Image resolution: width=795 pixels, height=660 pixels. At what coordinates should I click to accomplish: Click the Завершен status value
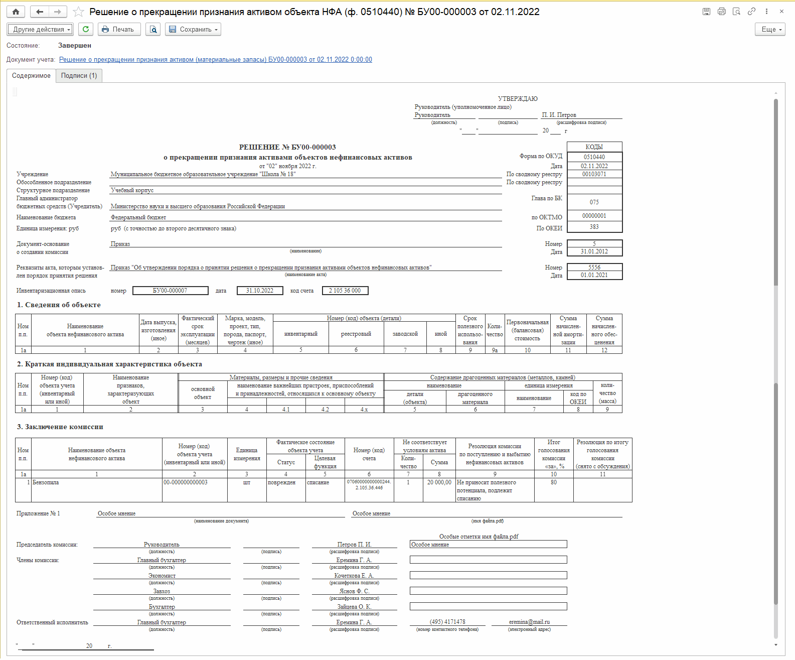(75, 45)
